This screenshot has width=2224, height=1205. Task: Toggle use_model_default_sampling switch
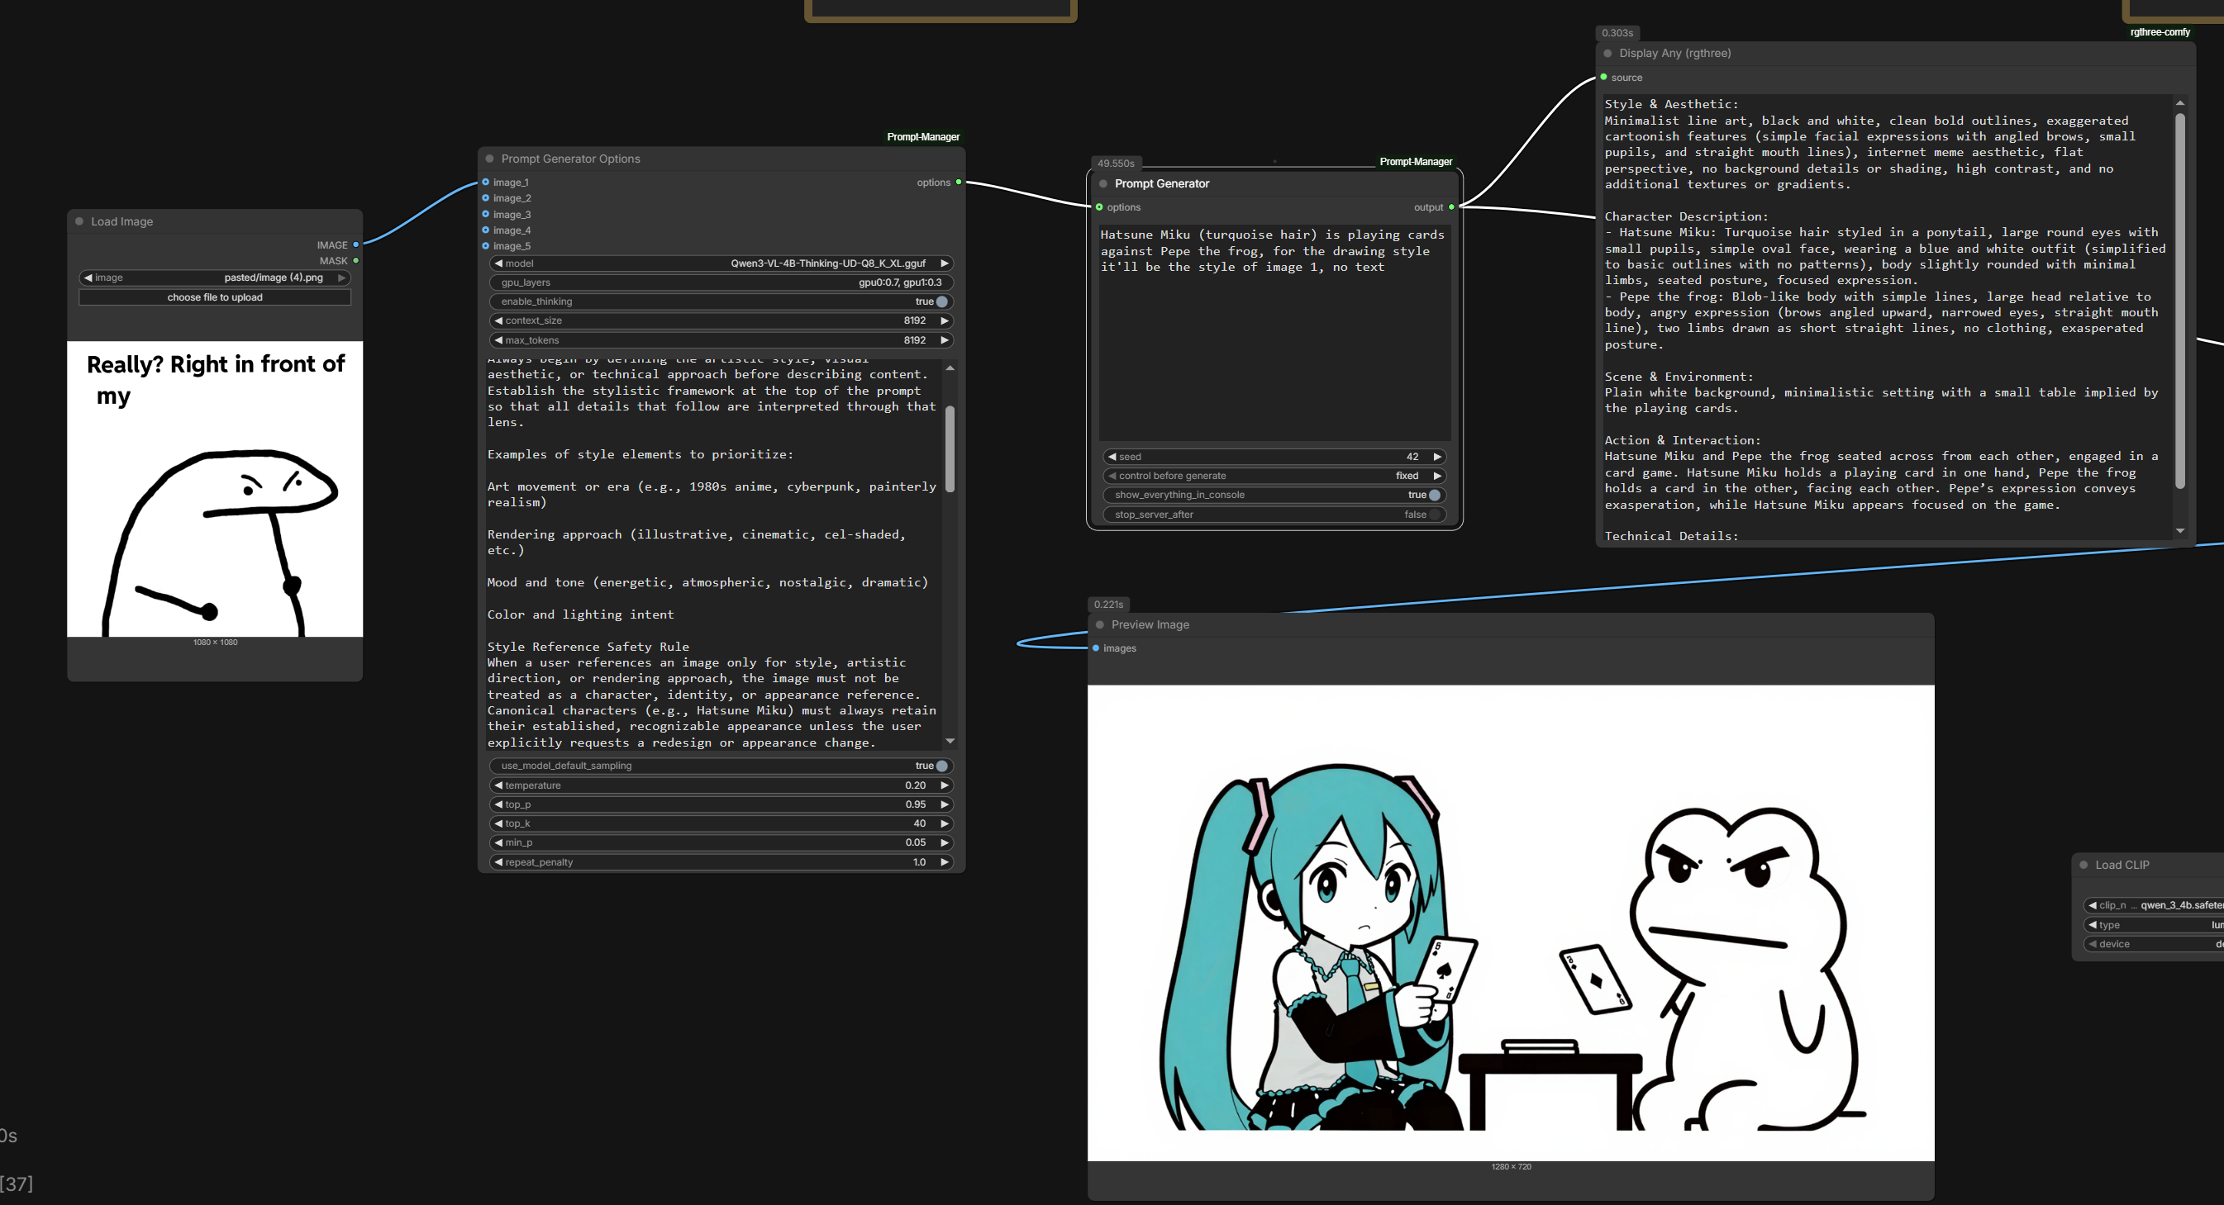941,766
